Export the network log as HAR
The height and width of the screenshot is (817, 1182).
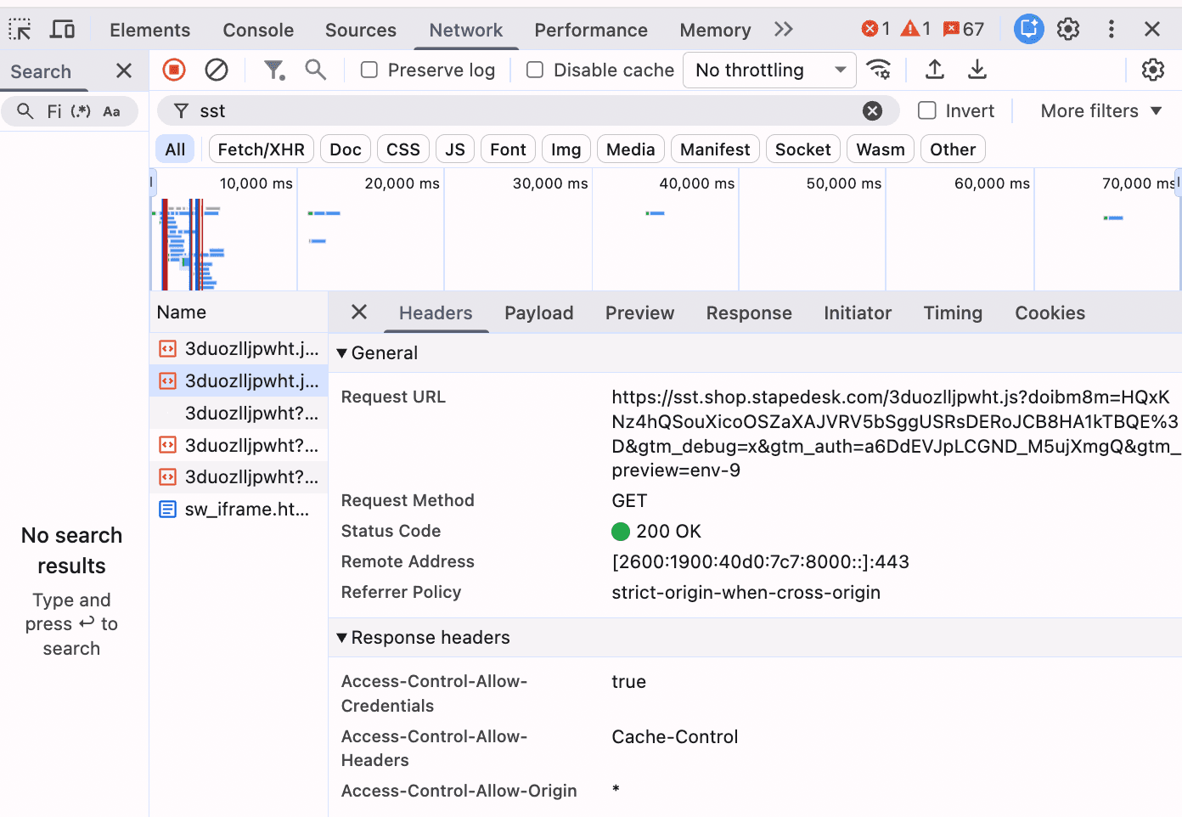[977, 70]
